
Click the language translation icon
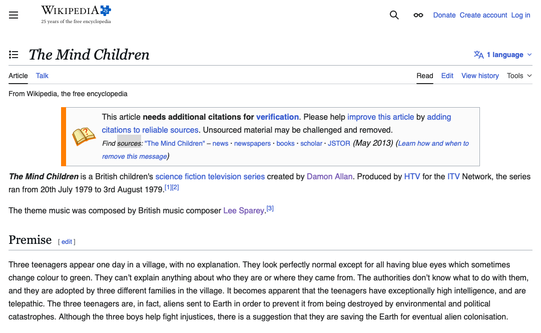click(x=478, y=55)
